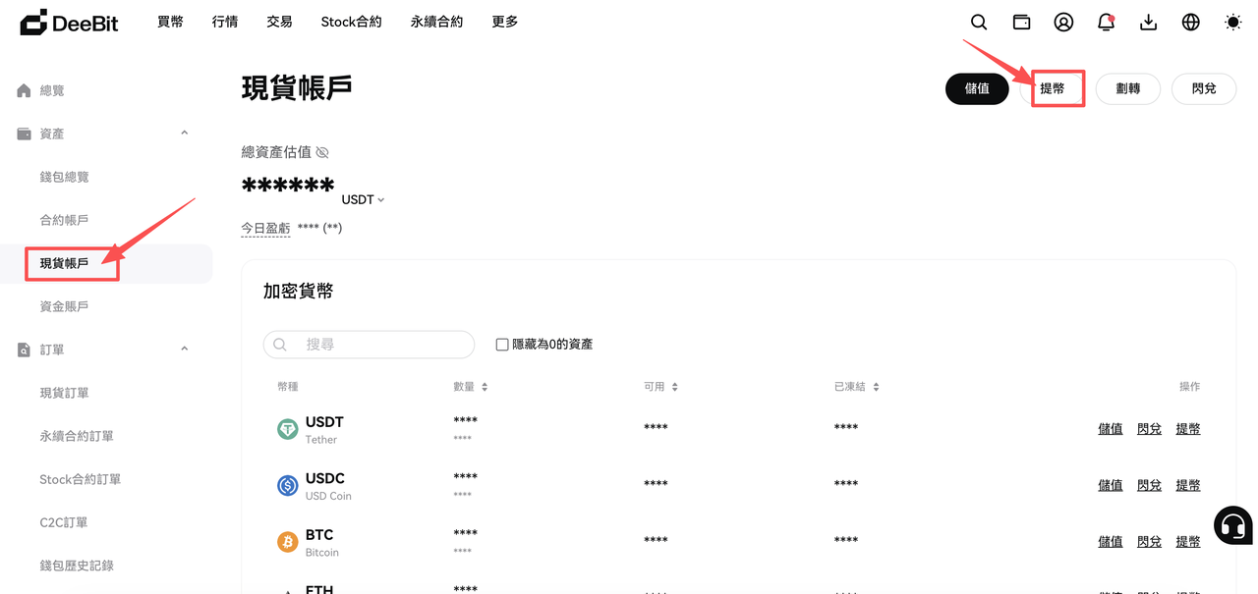Sort by 可用 column arrows
This screenshot has width=1258, height=594.
[674, 387]
